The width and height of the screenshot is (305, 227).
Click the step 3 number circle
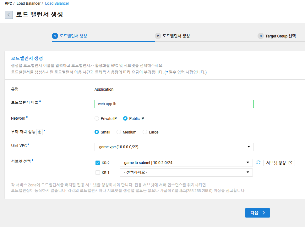(x=261, y=36)
